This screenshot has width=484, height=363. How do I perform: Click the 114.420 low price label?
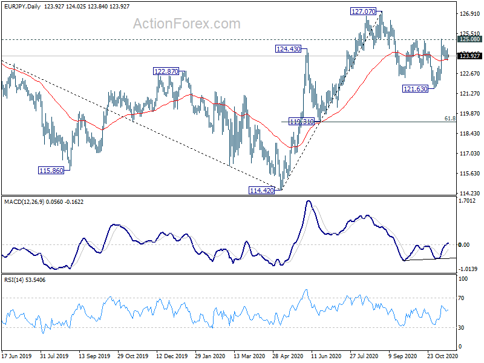261,191
